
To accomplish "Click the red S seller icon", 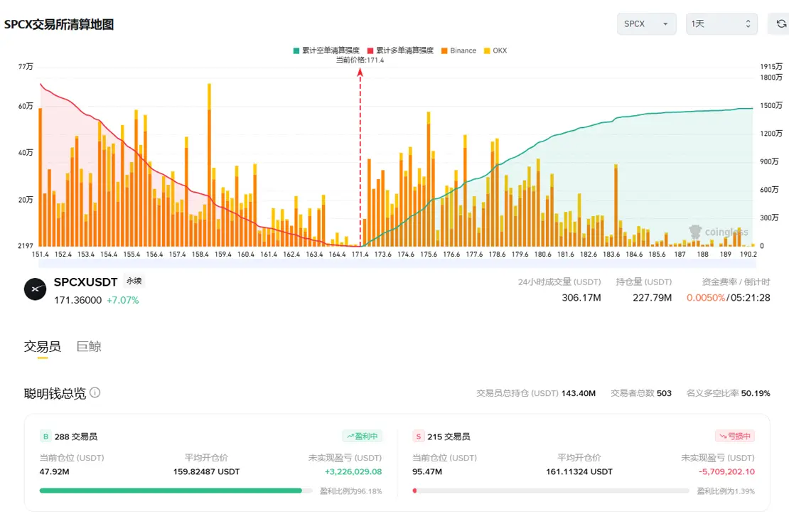I will pos(418,437).
